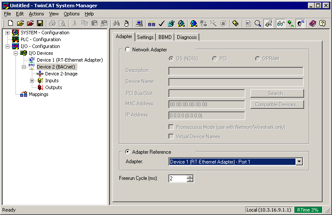The height and width of the screenshot is (215, 332).
Task: Switch to the Settings tab
Action: (145, 37)
